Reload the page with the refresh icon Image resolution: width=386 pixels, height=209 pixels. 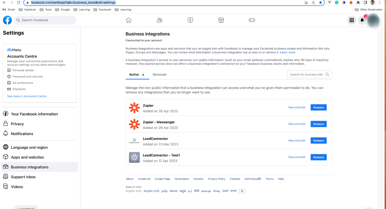pos(19,2)
